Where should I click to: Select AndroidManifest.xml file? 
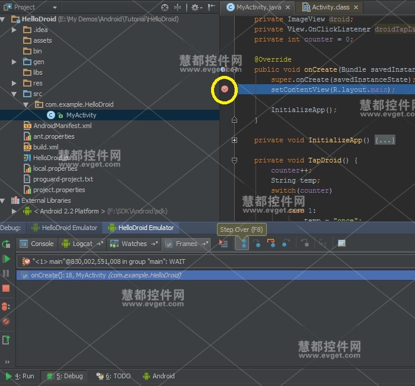click(58, 126)
